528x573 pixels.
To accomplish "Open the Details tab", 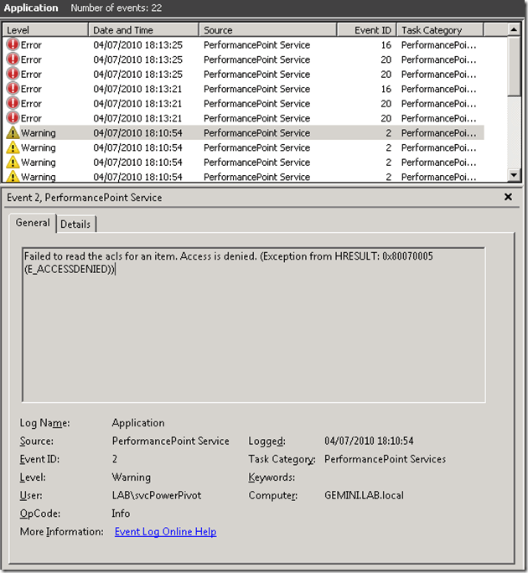I will coord(75,224).
